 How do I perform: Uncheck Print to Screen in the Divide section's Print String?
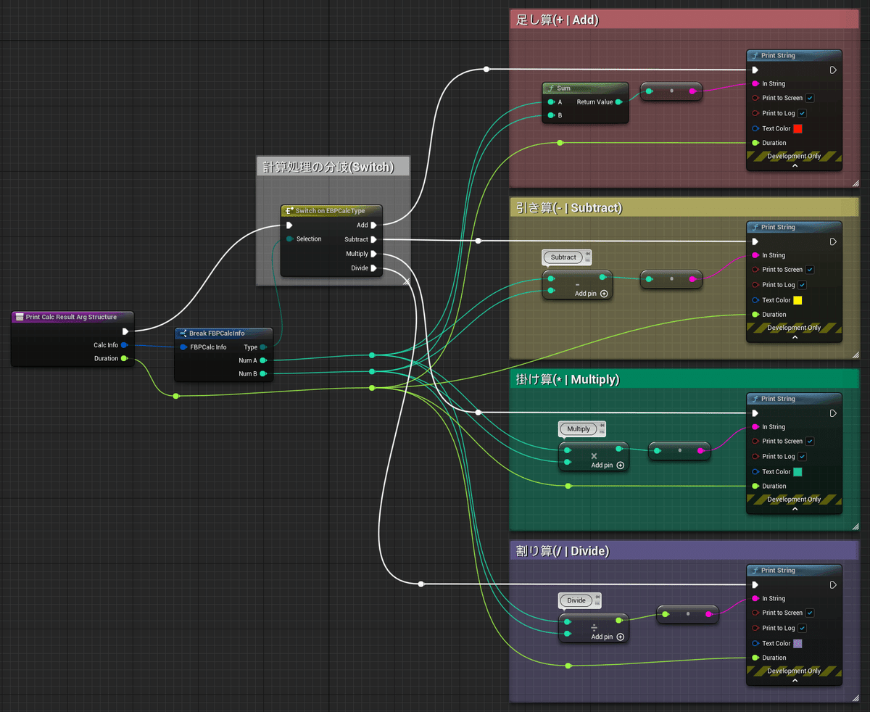tap(810, 613)
